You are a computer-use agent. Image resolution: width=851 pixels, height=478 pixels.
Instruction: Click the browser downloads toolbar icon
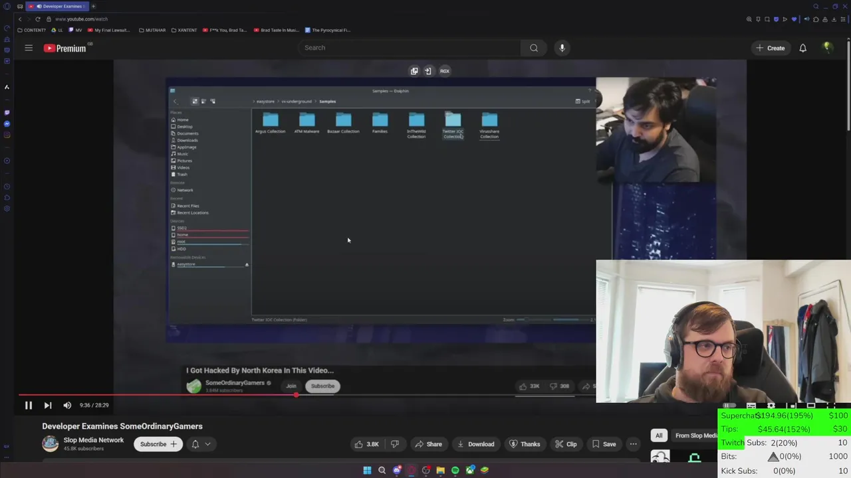834,19
